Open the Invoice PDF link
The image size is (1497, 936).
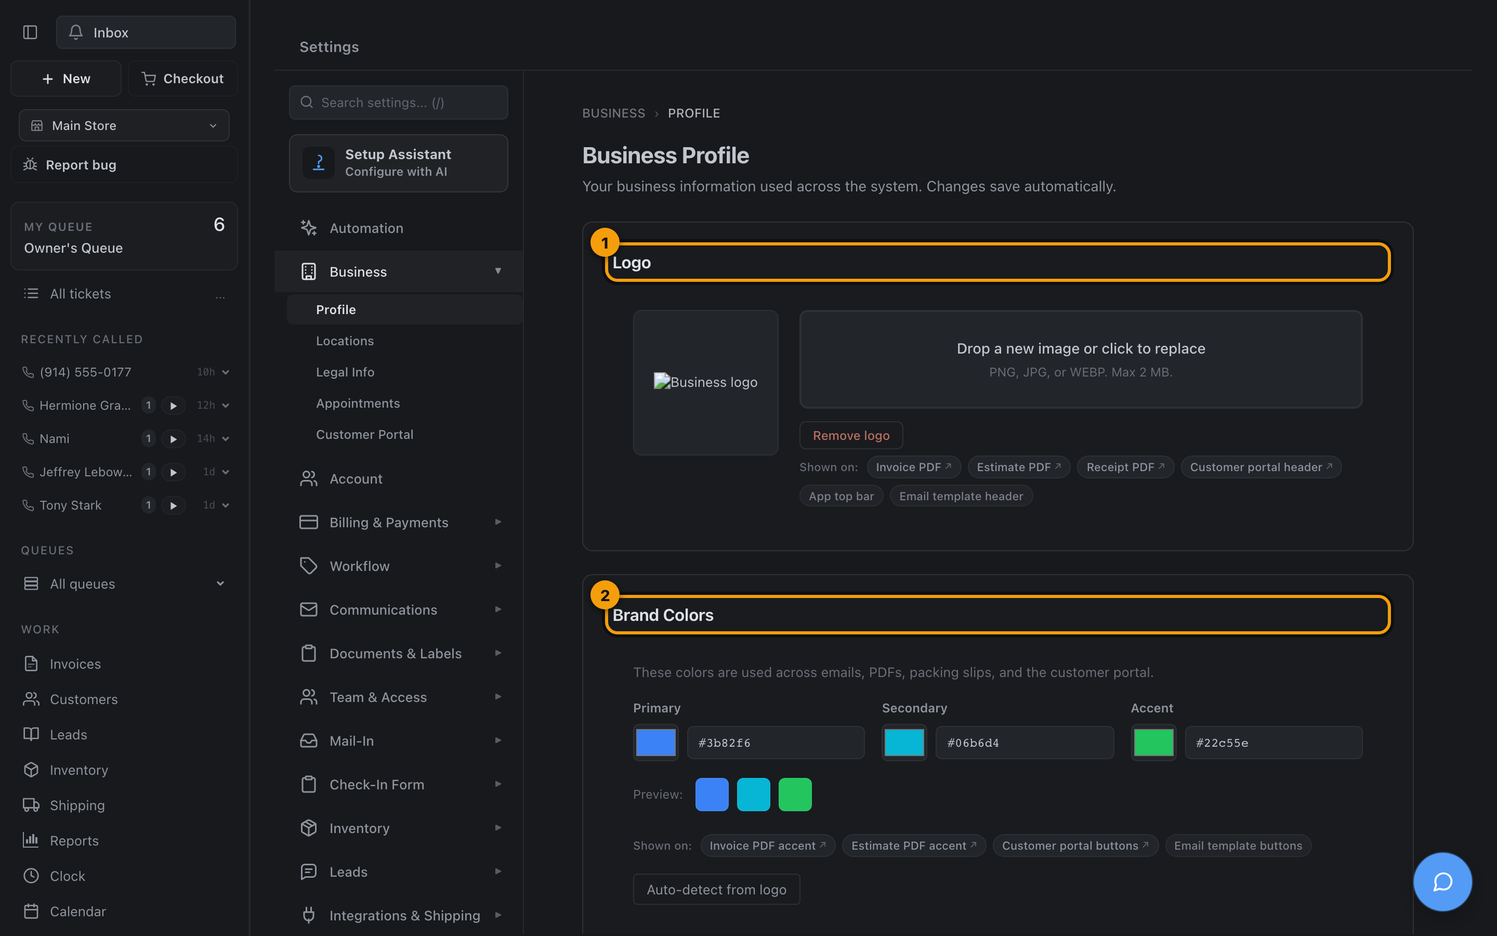[x=914, y=467]
